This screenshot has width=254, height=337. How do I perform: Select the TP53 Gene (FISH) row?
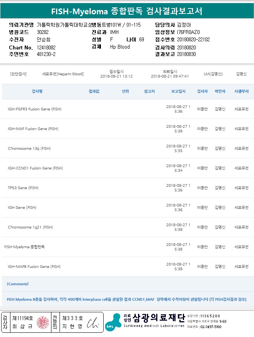(x=23, y=188)
